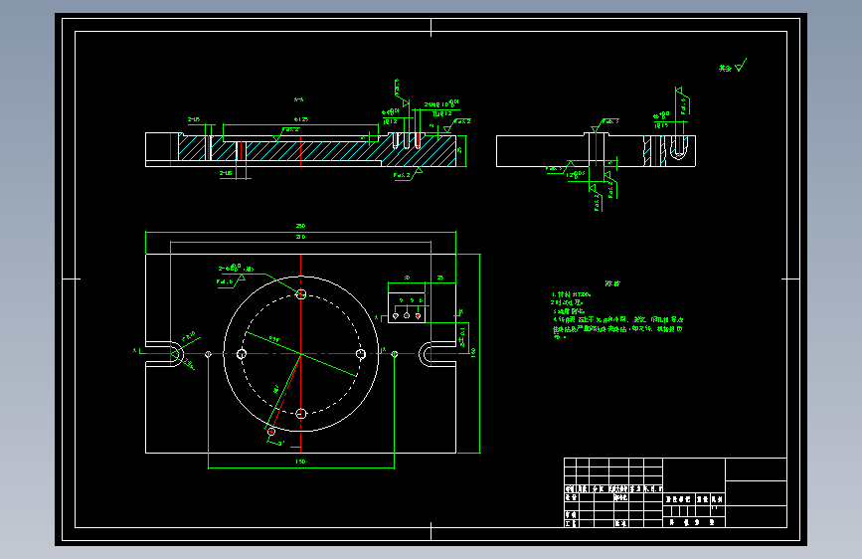Click the 150 dimension text below plan view
The height and width of the screenshot is (559, 862).
300,462
